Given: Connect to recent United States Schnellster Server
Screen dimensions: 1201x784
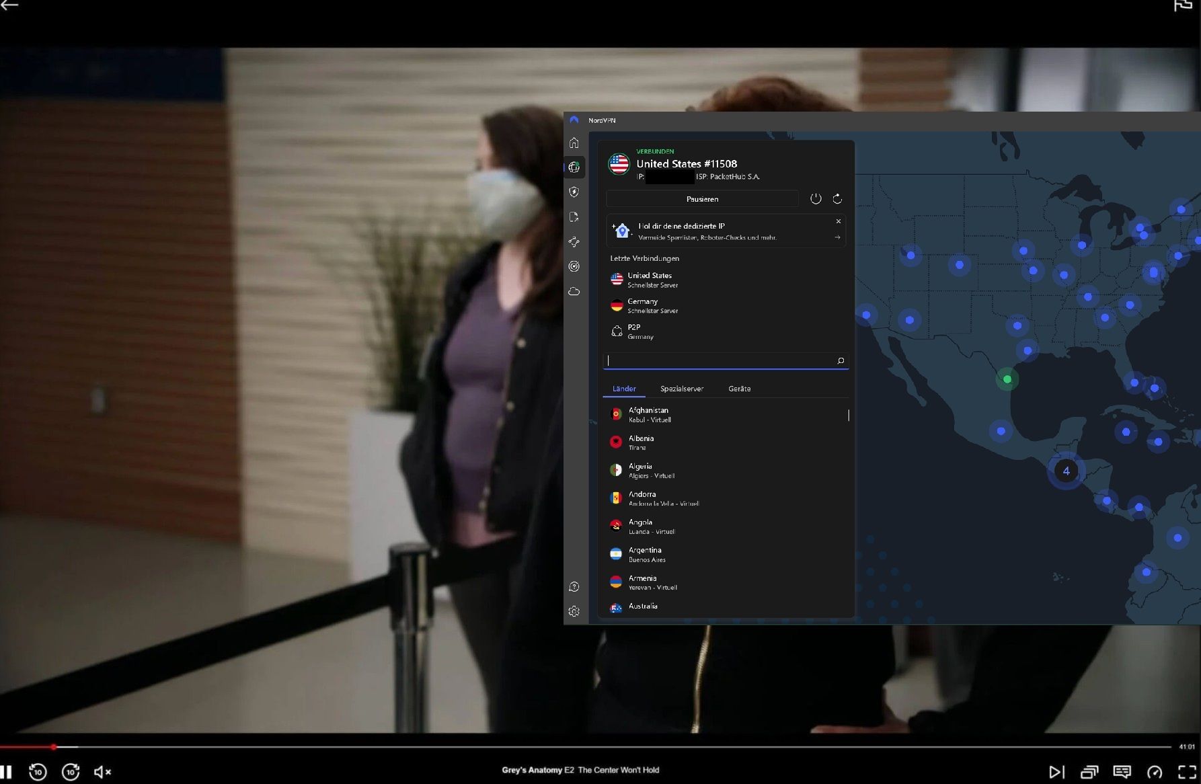Looking at the screenshot, I should (x=725, y=280).
